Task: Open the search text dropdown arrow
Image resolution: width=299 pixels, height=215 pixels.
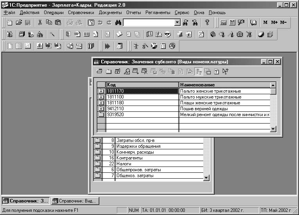Action: pyautogui.click(x=177, y=23)
